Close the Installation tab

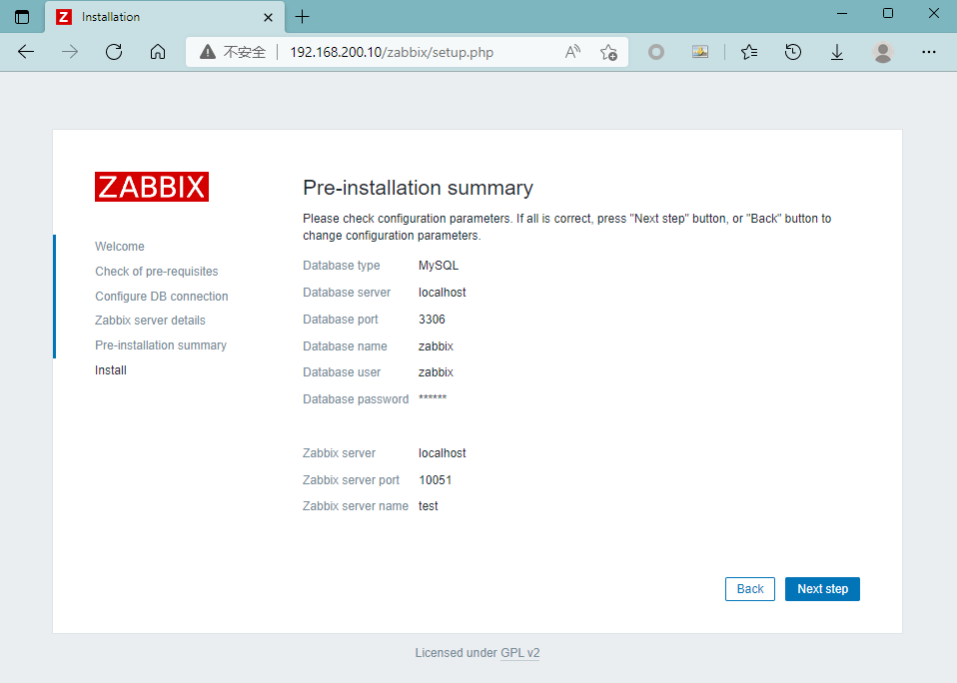tap(268, 17)
